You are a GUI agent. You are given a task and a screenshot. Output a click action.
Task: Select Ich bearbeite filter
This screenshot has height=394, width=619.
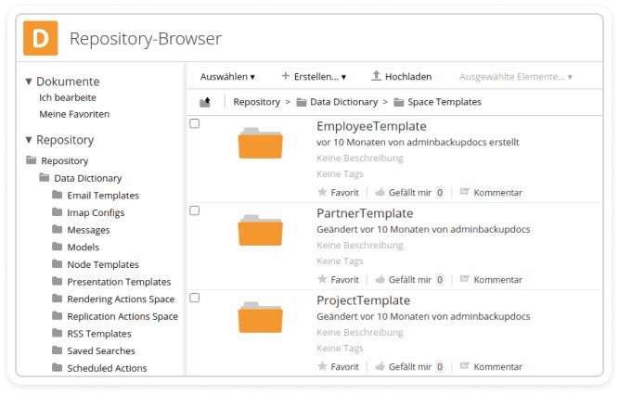(x=68, y=97)
